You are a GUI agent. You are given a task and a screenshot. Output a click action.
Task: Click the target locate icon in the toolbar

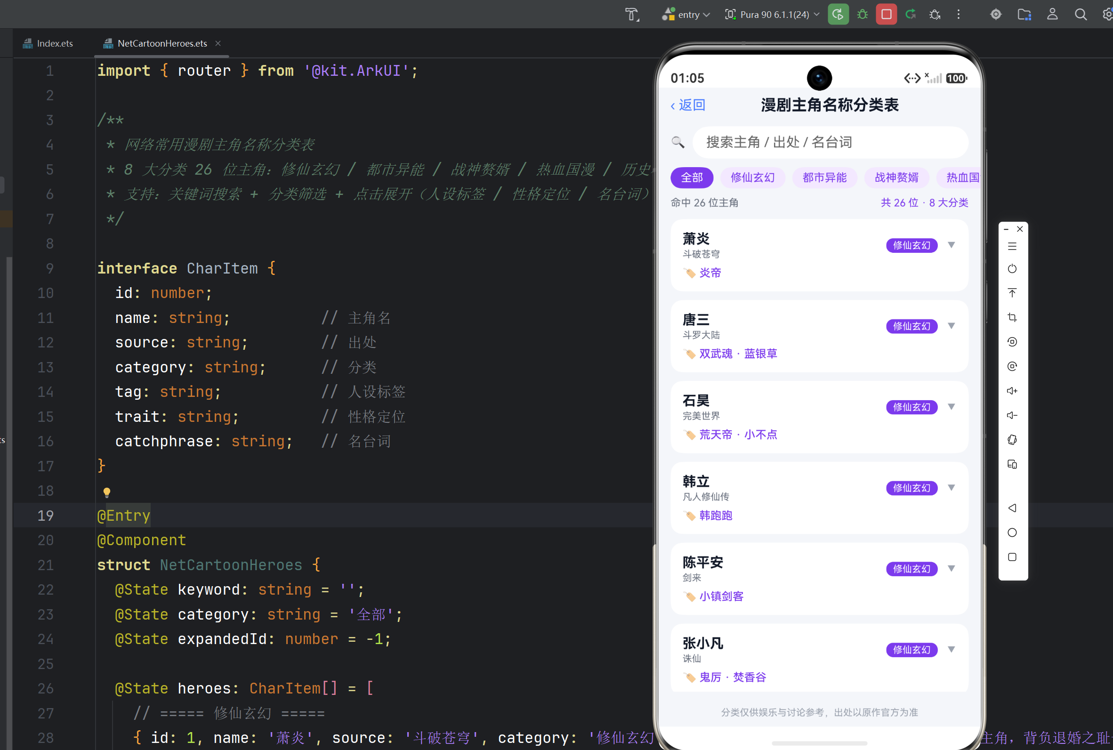[996, 14]
